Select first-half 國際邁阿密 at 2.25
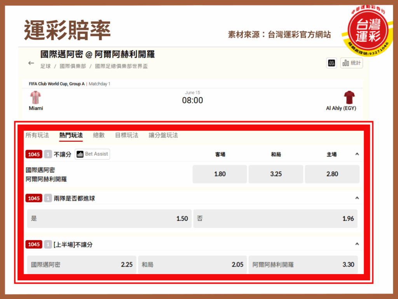The height and width of the screenshot is (299, 398). (82, 265)
